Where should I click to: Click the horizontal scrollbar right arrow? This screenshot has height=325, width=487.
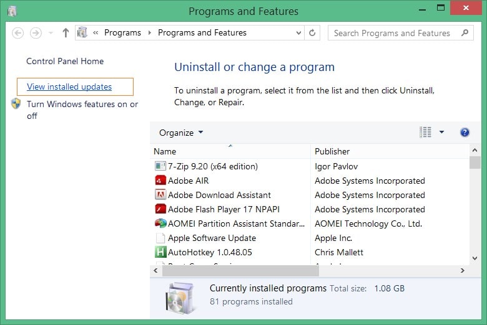(463, 270)
